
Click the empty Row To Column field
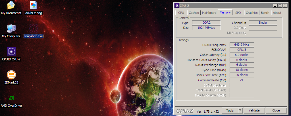(242, 95)
